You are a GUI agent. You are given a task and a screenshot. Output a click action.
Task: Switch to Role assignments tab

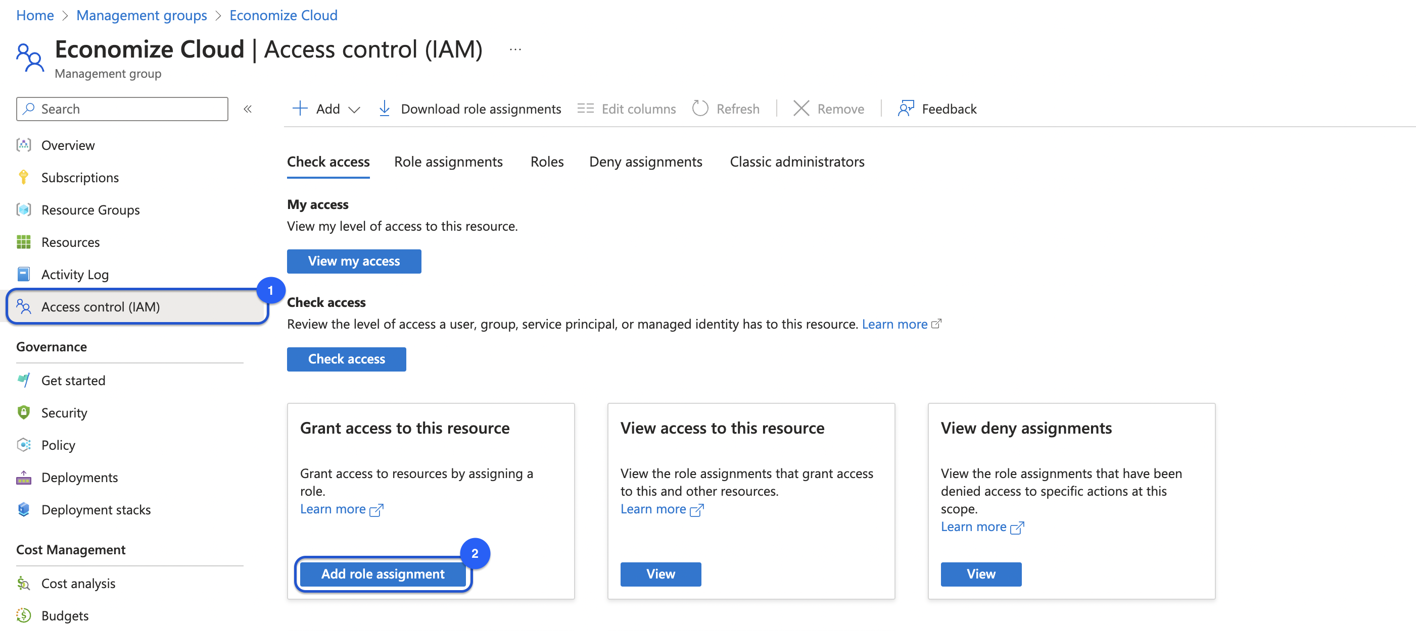448,162
